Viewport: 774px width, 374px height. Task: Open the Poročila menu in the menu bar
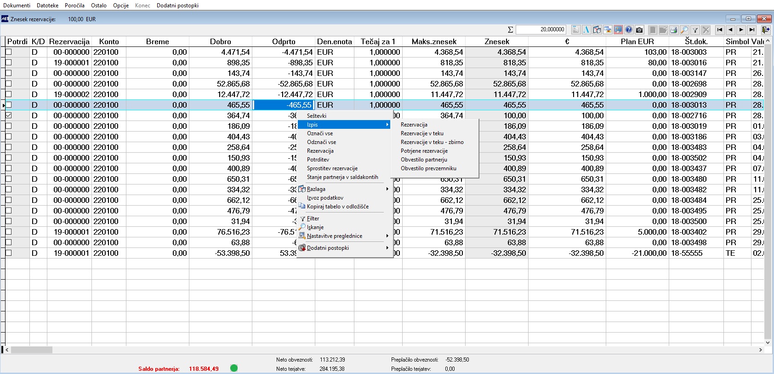pos(74,6)
